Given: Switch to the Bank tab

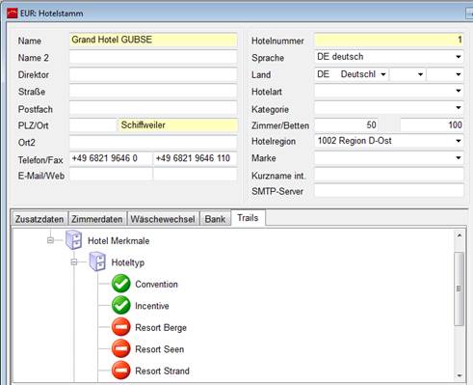Looking at the screenshot, I should point(215,219).
